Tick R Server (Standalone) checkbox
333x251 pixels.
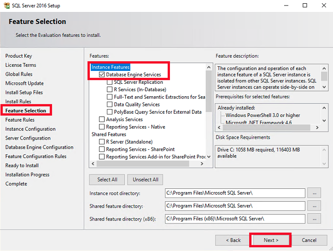(x=102, y=142)
